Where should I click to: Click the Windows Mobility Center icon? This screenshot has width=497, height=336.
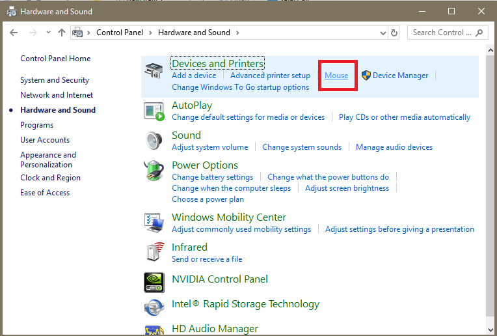154,223
